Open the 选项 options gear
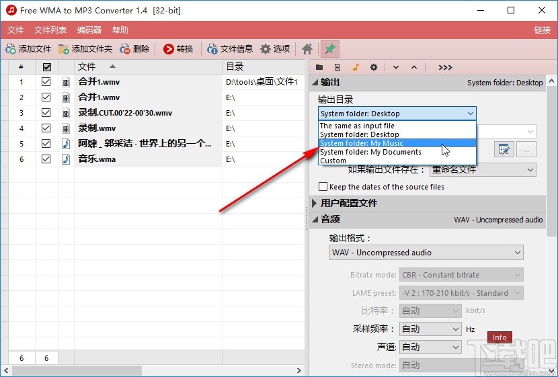 [x=275, y=49]
